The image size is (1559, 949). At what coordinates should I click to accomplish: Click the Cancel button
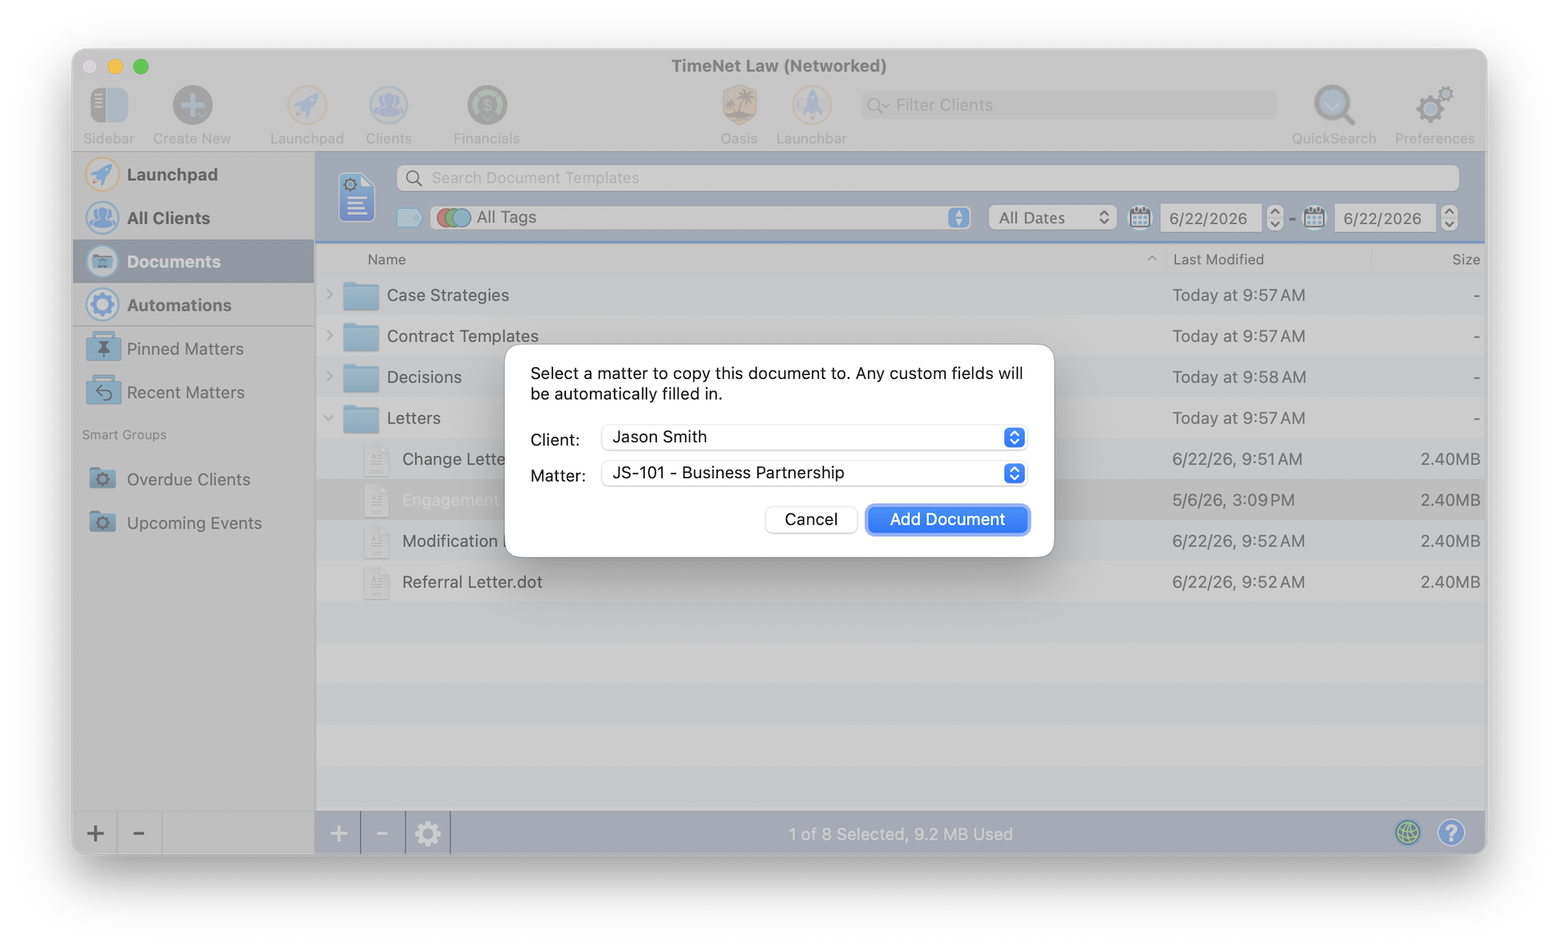[811, 519]
